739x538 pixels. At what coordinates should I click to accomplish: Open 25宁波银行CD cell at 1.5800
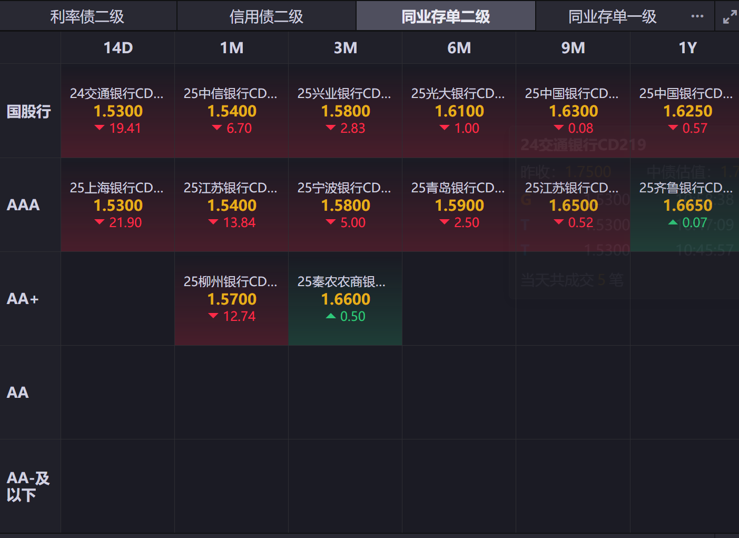[346, 205]
